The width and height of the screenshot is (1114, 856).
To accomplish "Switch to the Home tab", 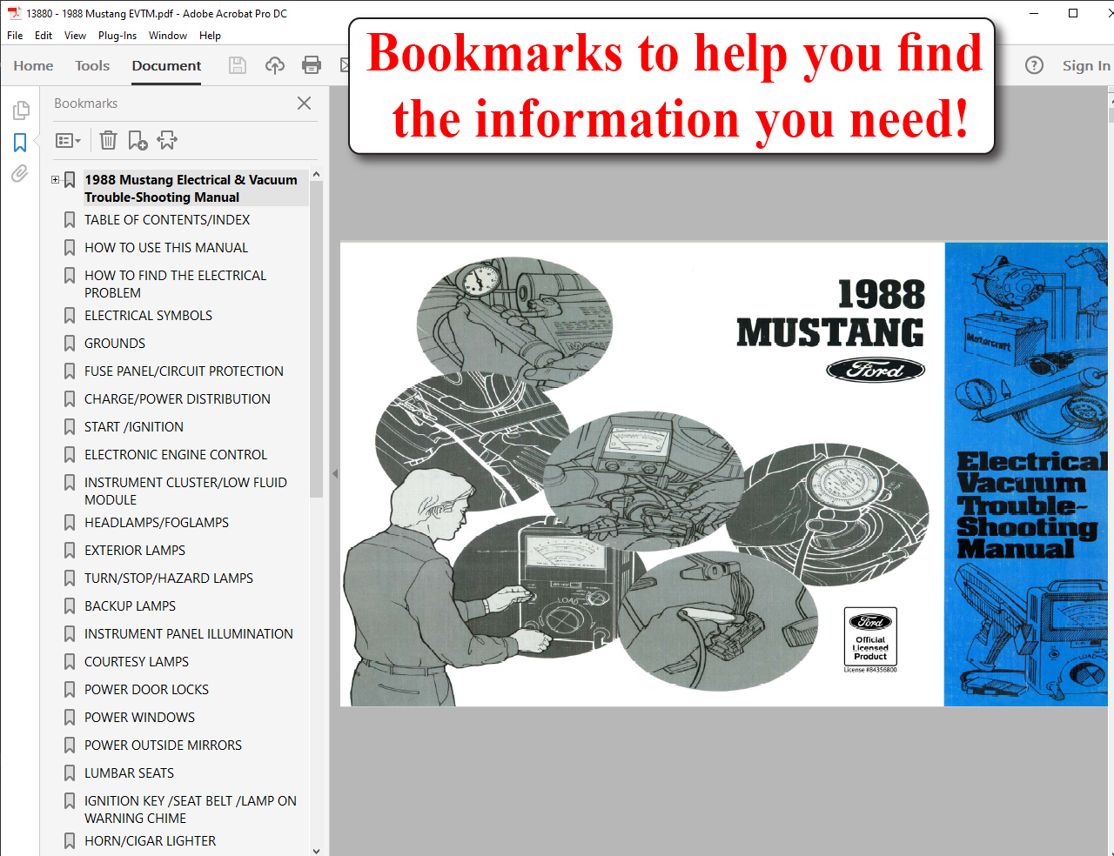I will [x=33, y=65].
